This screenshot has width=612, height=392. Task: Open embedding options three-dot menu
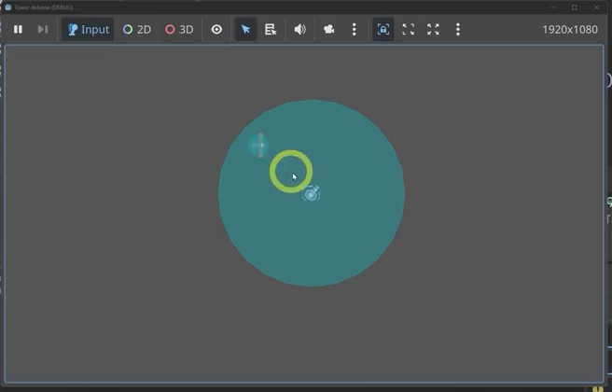click(458, 29)
